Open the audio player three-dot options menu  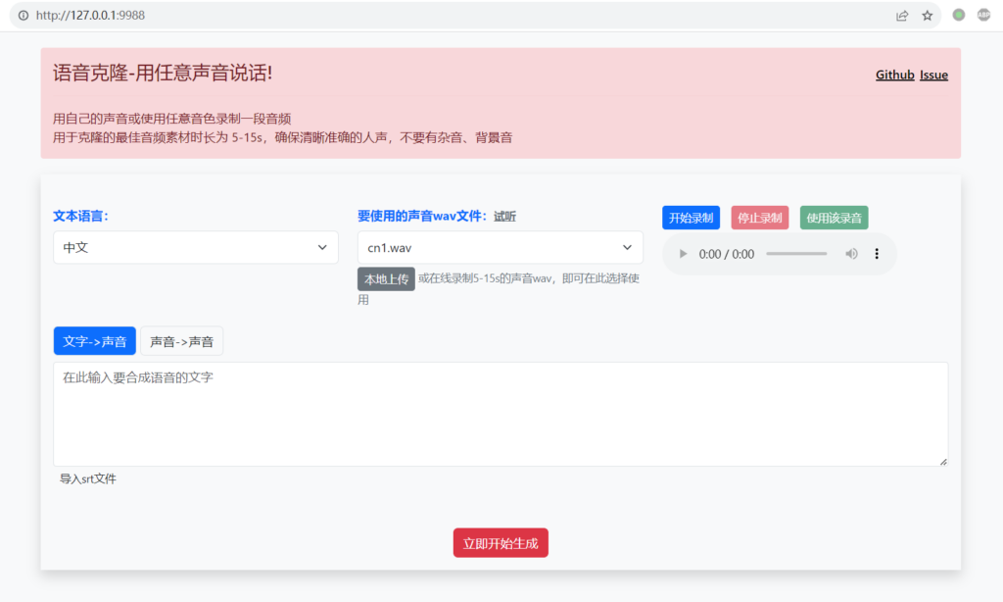coord(877,253)
